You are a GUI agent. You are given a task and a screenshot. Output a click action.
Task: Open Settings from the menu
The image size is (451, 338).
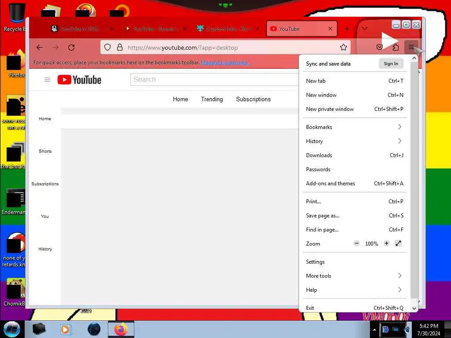[355, 262]
